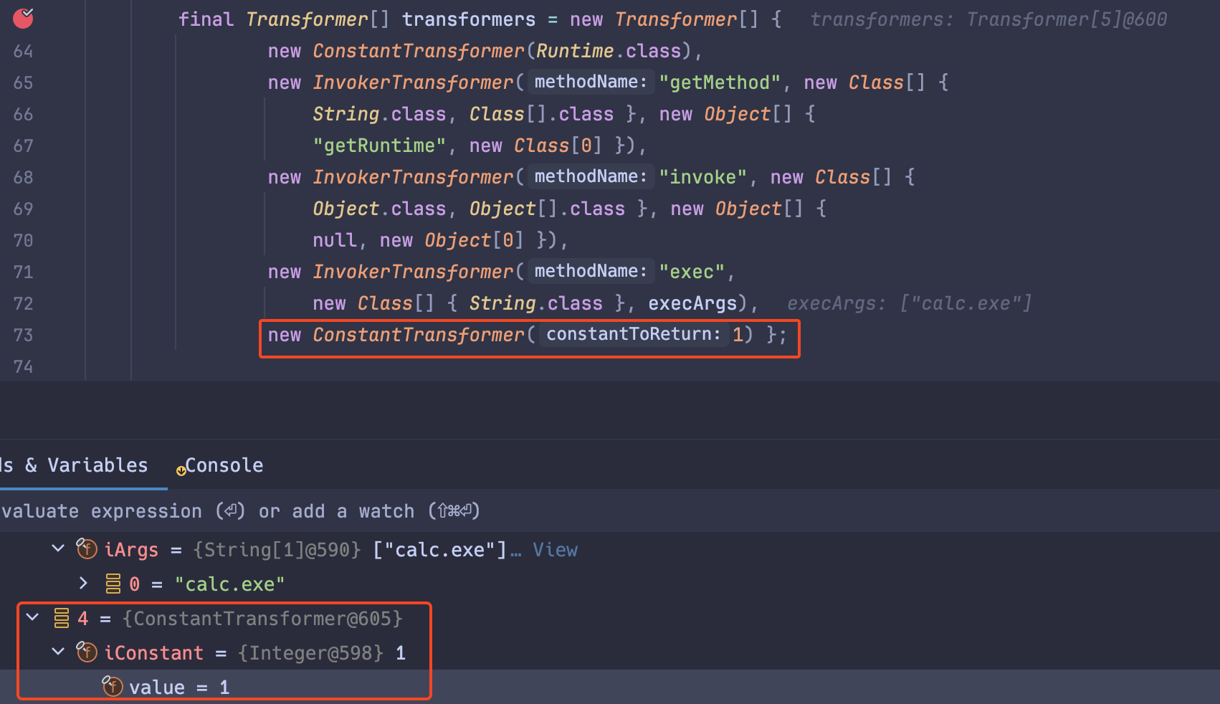The image size is (1220, 704).
Task: Collapse the ConstantTransformer element 4 node
Action: click(x=32, y=618)
